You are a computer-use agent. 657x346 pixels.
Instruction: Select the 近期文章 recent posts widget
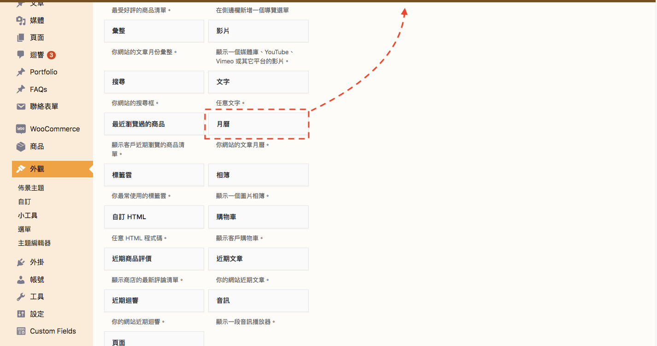tap(258, 259)
